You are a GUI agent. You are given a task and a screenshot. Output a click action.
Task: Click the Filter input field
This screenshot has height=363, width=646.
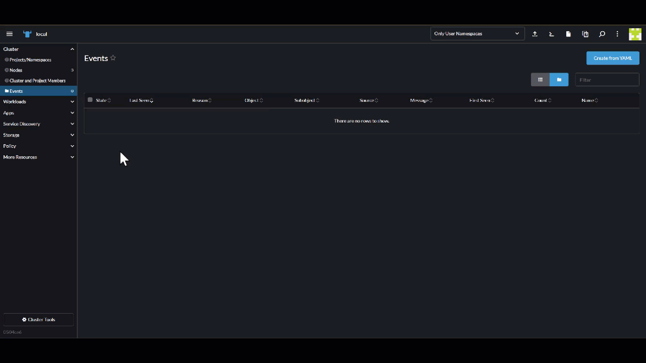point(607,80)
